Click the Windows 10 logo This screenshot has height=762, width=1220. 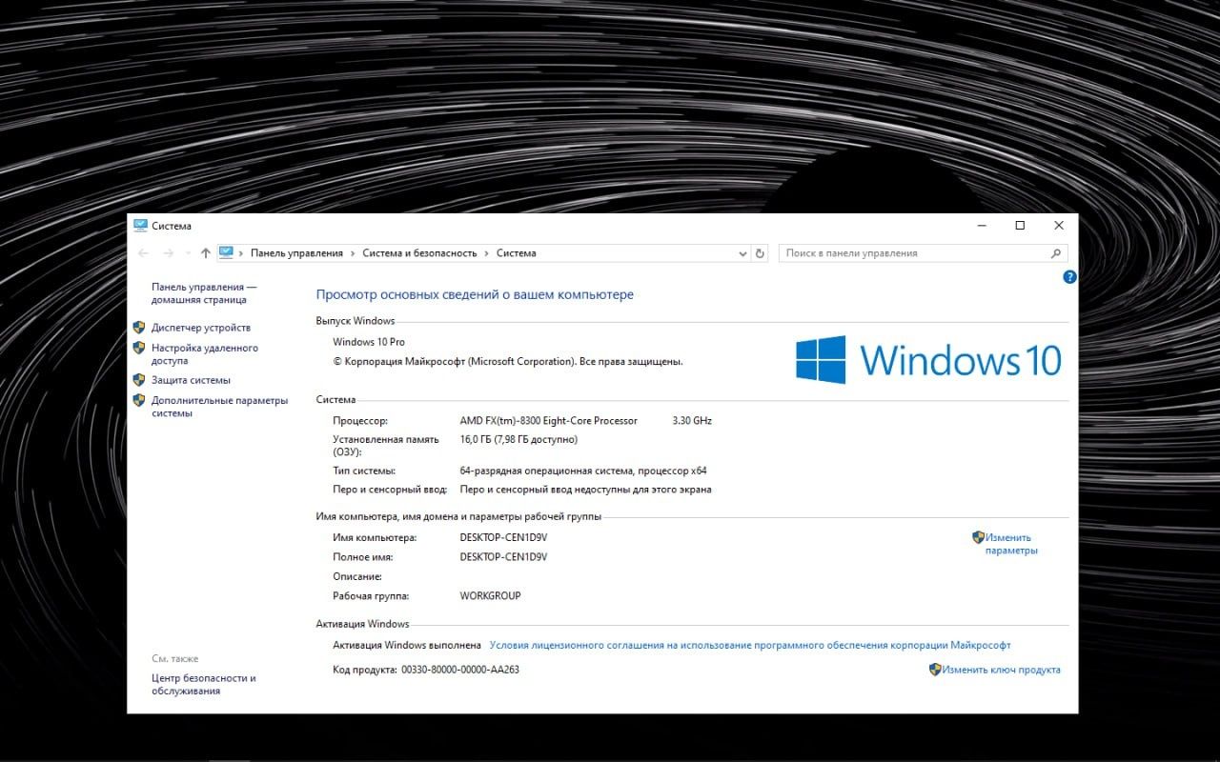(929, 360)
